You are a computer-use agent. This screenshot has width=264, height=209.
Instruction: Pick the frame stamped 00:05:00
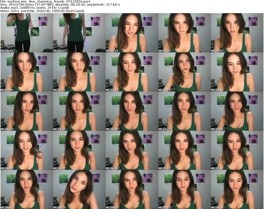[x=132, y=111]
